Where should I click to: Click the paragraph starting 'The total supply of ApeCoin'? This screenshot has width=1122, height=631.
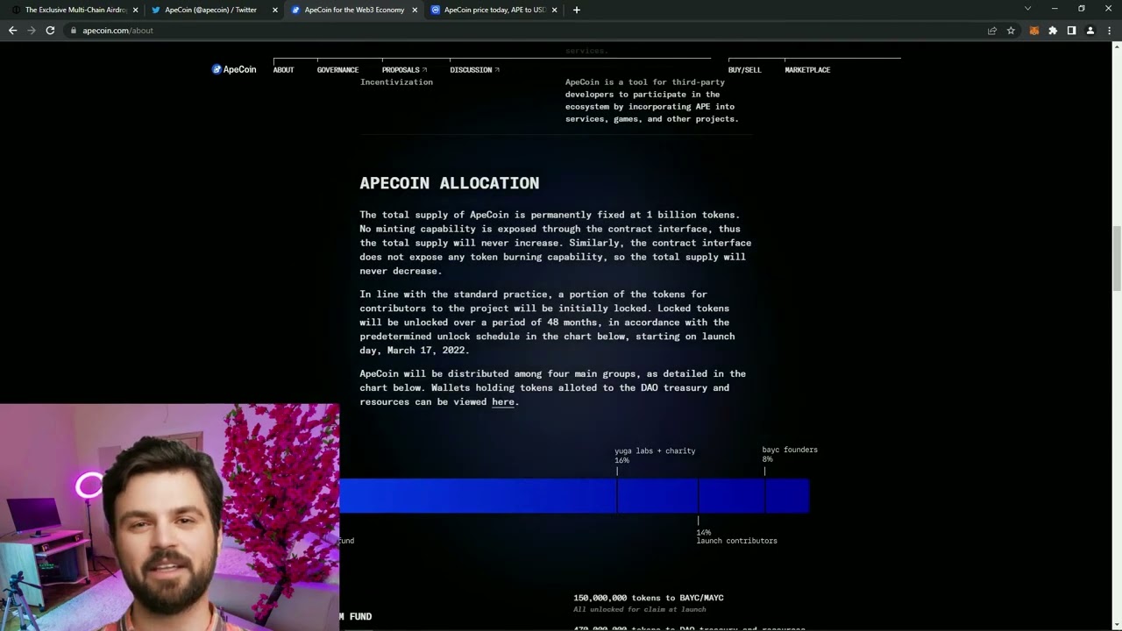tap(556, 243)
